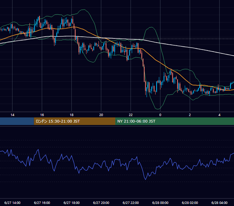Click the 6/27 14:00 label on indicator axis
Screen dimensions: 234x206
(x=12, y=203)
